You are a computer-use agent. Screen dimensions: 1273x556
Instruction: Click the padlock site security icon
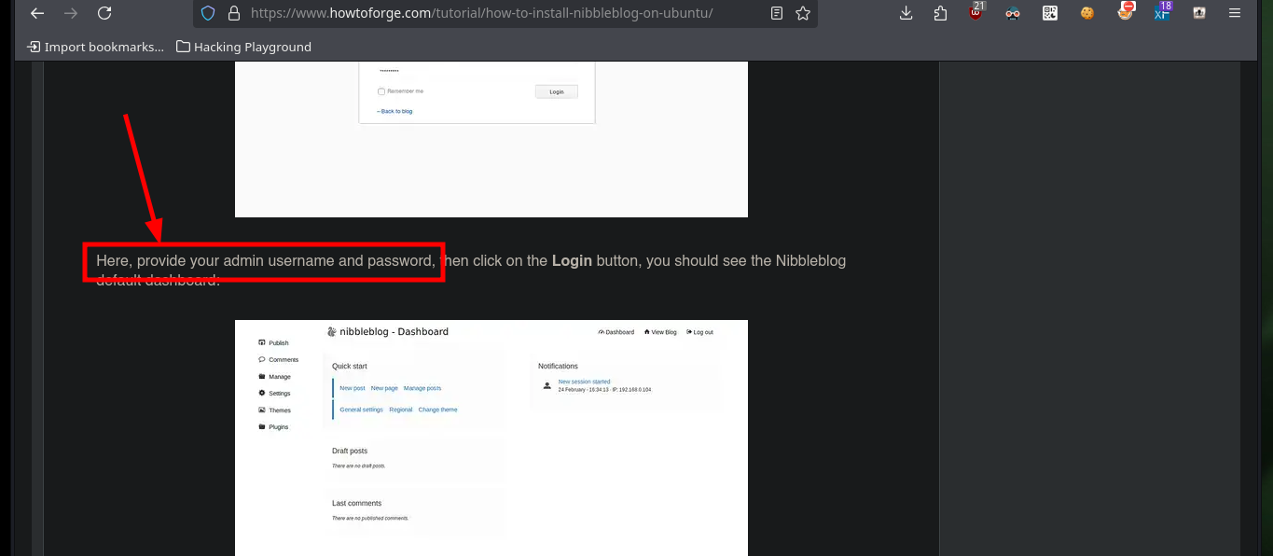tap(234, 13)
